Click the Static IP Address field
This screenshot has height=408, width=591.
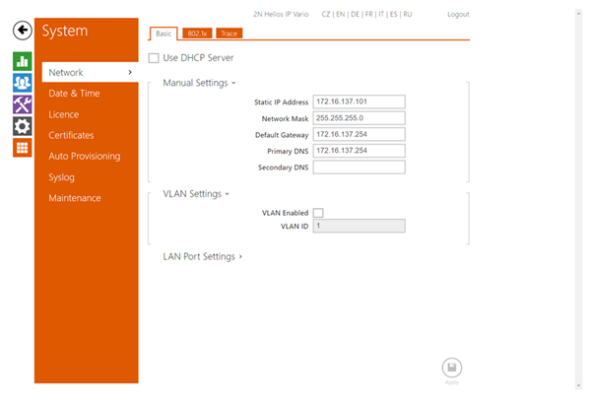(359, 102)
